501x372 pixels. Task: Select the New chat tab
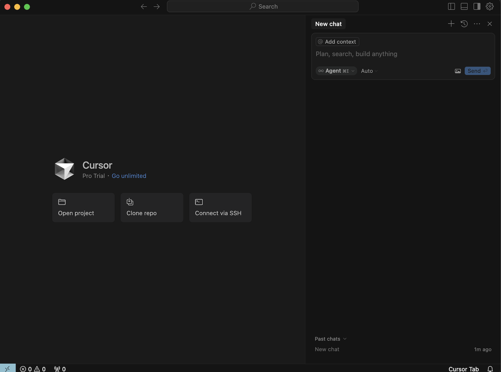tap(328, 24)
